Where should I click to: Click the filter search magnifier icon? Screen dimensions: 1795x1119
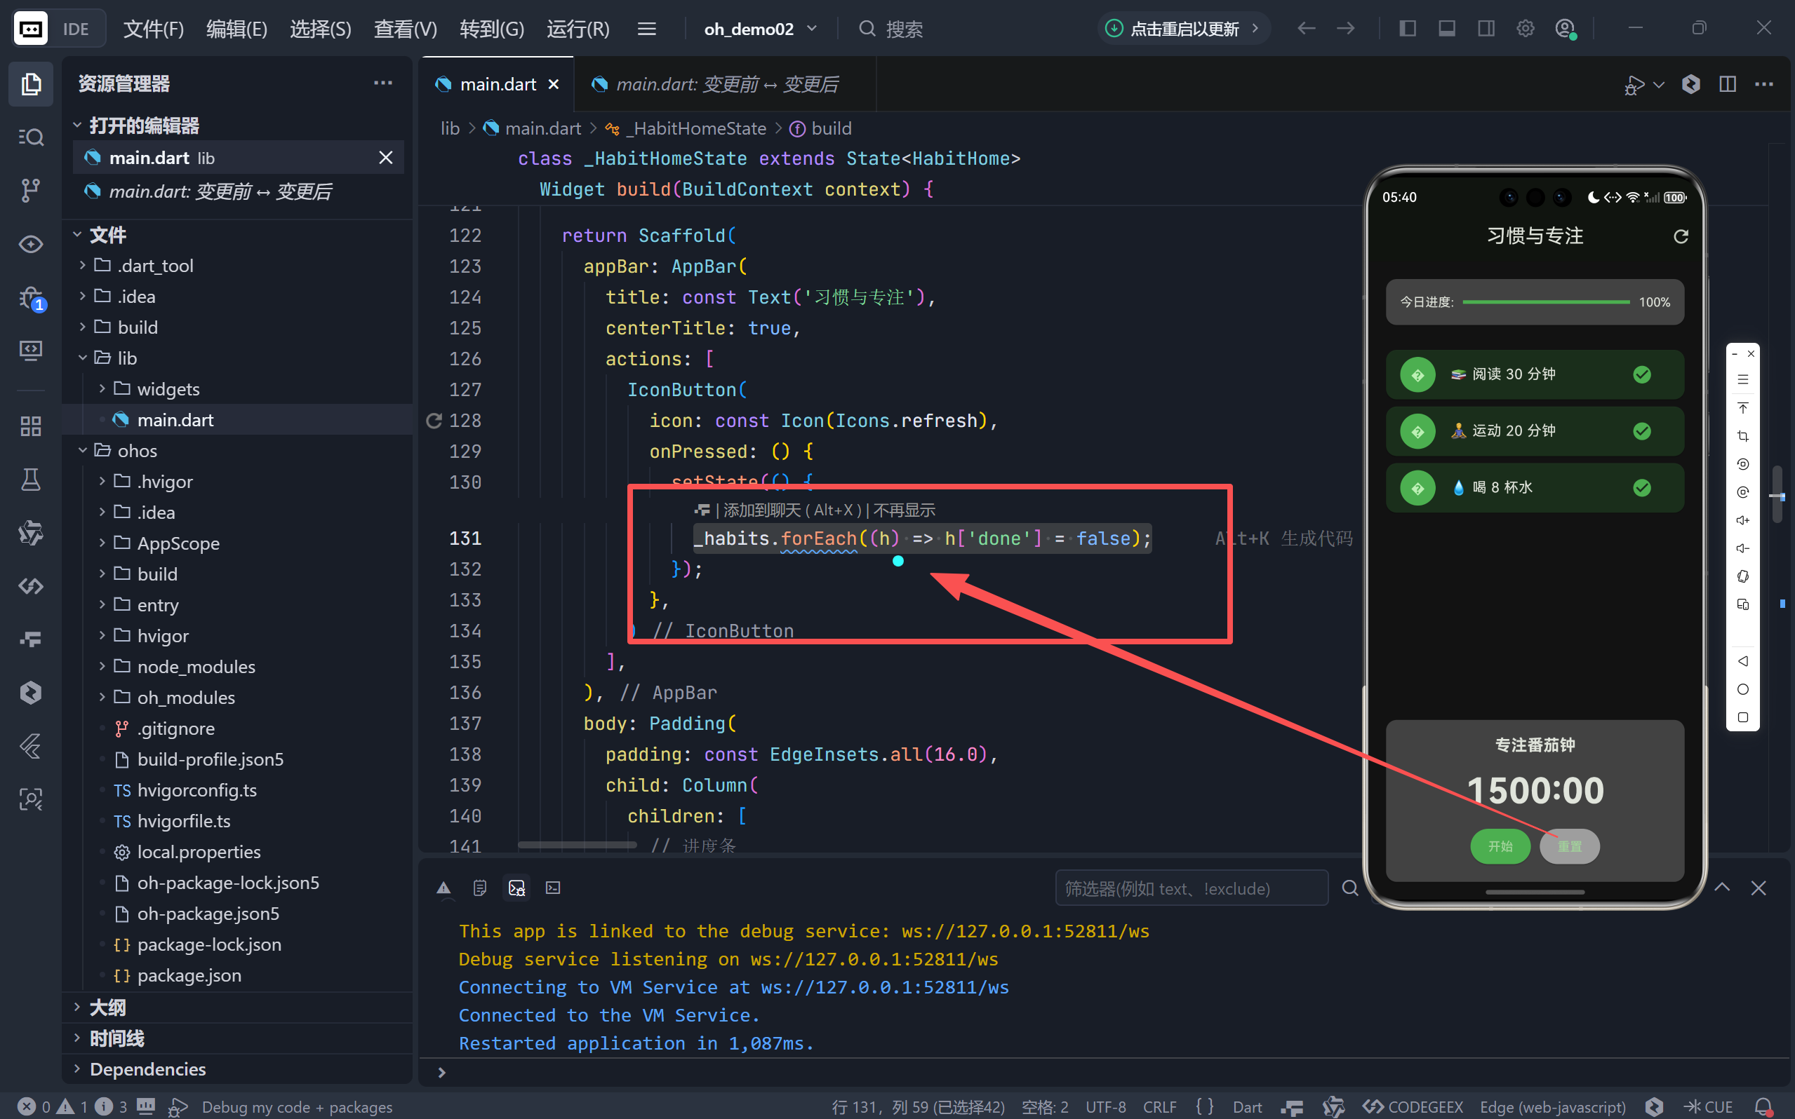pyautogui.click(x=1350, y=888)
